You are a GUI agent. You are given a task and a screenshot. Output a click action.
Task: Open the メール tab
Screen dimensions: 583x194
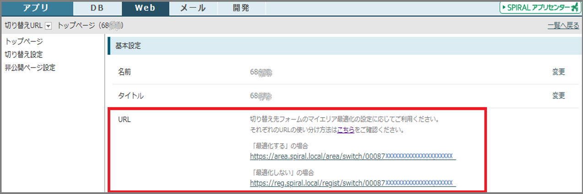pyautogui.click(x=193, y=8)
